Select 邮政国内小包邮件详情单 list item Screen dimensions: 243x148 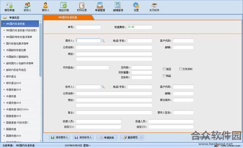pos(20,63)
